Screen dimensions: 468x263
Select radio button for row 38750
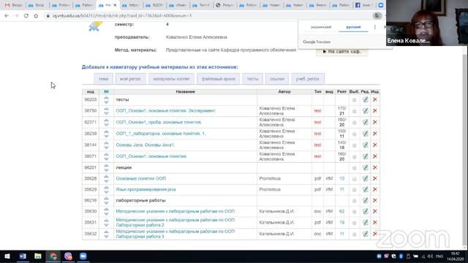354,111
